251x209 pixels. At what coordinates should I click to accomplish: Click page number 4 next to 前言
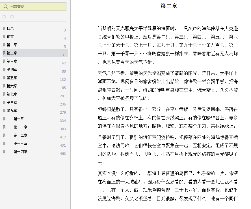[x=65, y=38]
